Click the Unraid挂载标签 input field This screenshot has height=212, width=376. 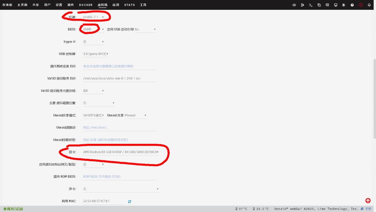pos(120,140)
